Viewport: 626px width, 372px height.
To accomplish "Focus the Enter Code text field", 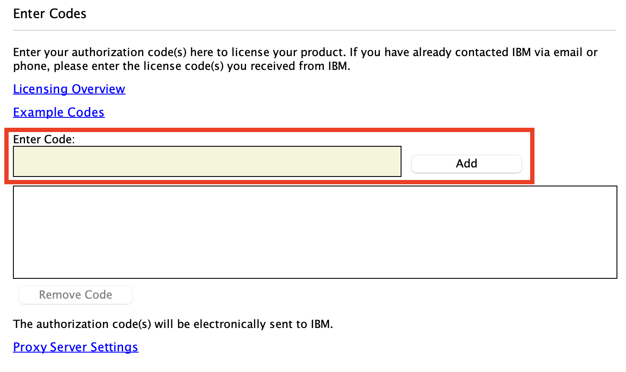I will pos(207,161).
